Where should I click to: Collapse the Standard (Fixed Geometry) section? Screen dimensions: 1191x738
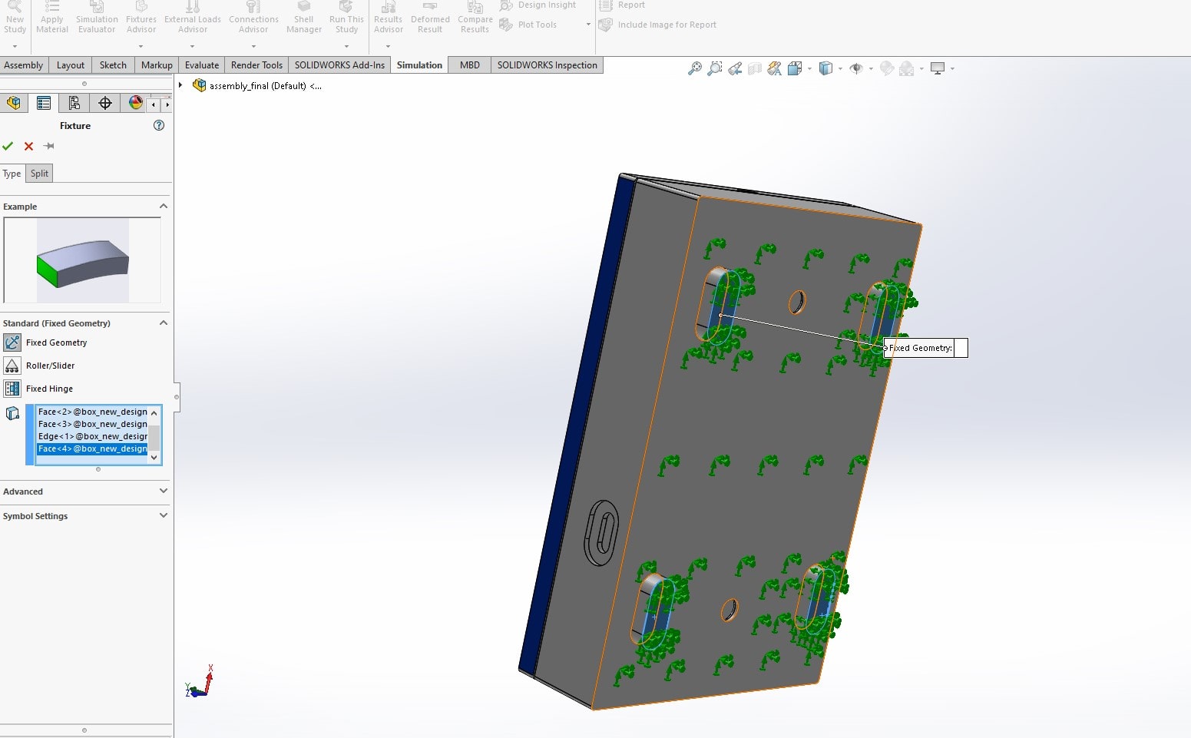click(163, 323)
